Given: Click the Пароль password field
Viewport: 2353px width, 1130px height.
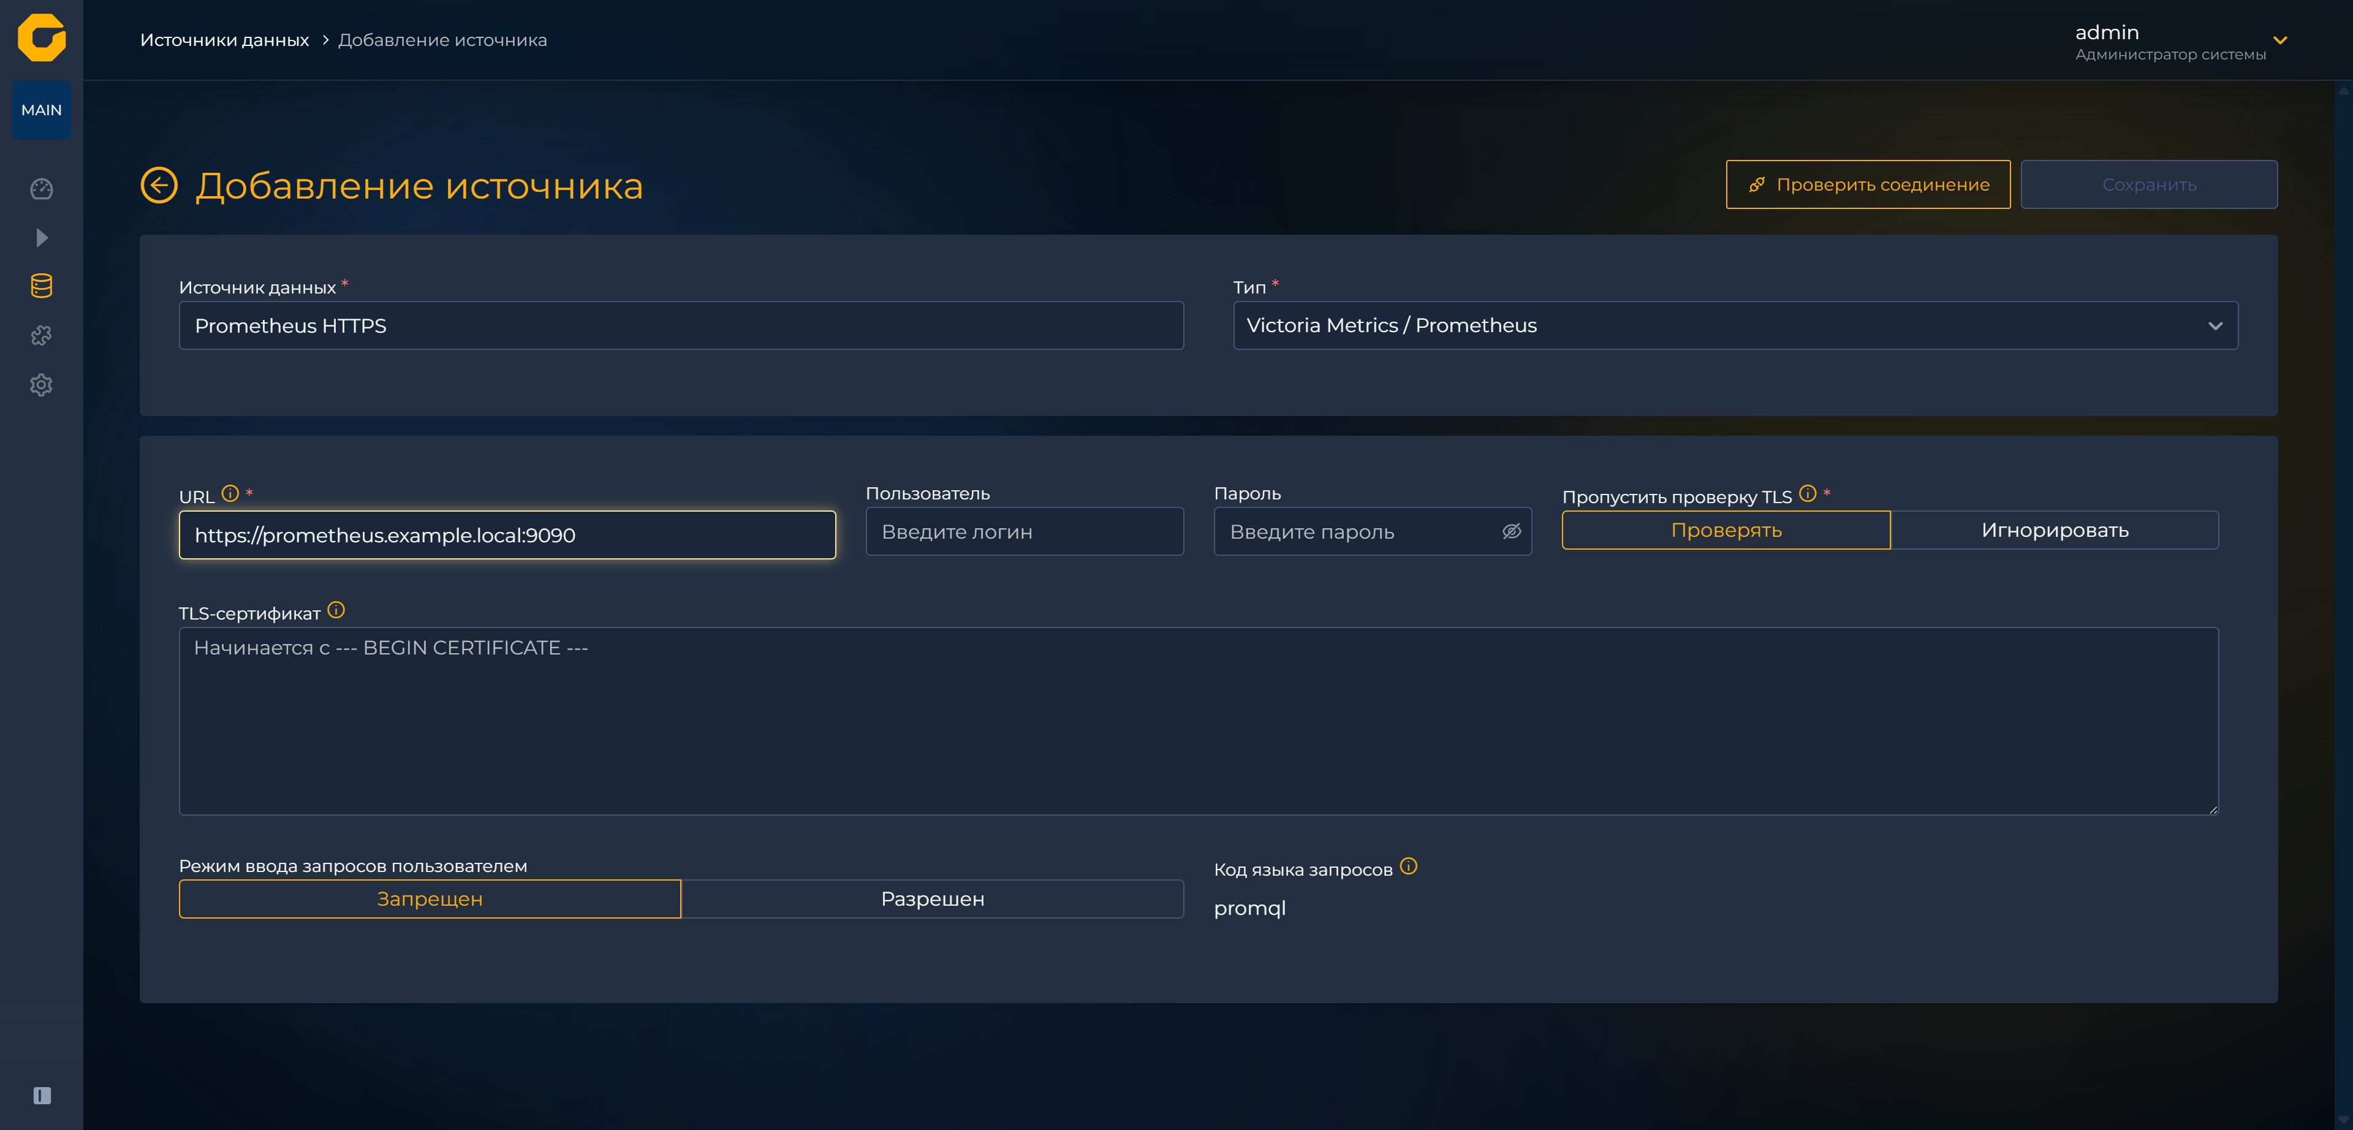Looking at the screenshot, I should (1372, 531).
